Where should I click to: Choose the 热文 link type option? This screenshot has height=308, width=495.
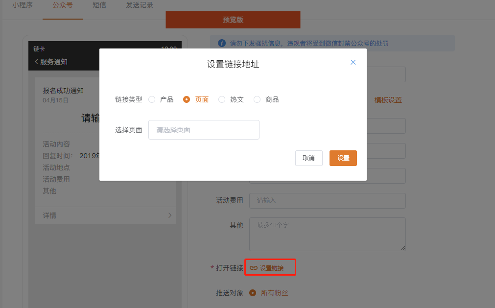pos(222,99)
